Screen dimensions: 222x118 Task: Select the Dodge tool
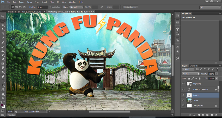tap(3, 72)
